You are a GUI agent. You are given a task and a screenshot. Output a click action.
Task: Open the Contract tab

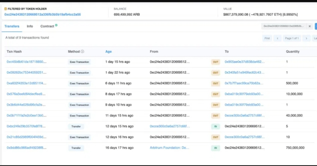(x=47, y=26)
